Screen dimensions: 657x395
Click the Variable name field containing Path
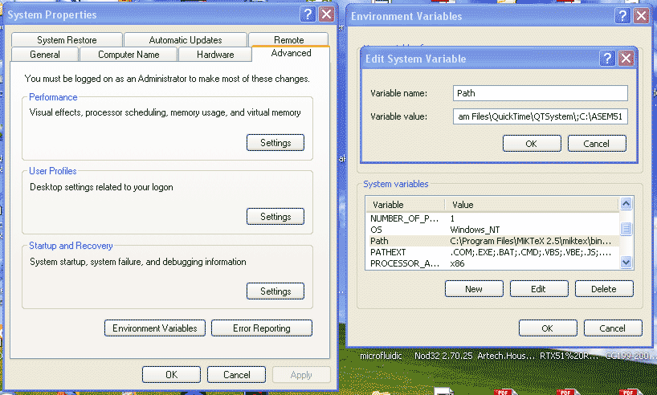pos(540,93)
